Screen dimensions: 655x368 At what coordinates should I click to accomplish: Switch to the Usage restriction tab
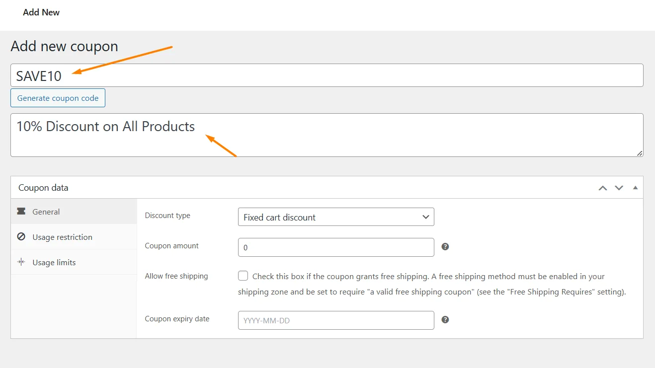click(x=74, y=237)
